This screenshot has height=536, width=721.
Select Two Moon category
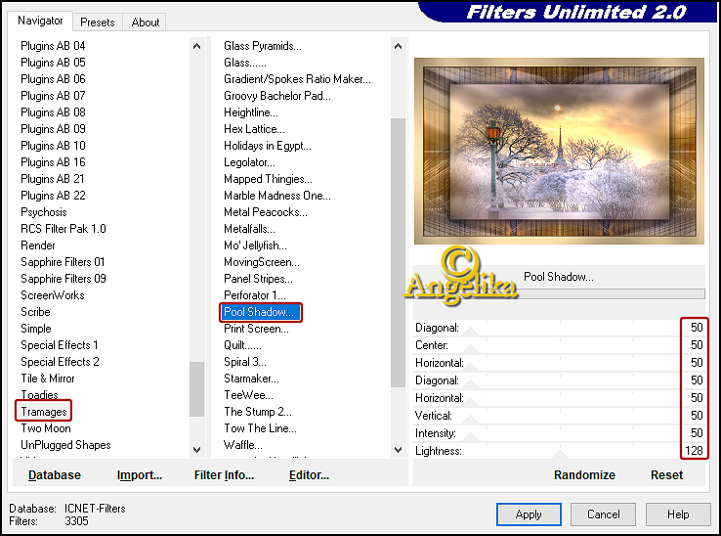coord(46,428)
